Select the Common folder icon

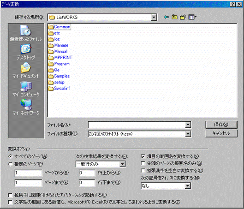(x=51, y=27)
